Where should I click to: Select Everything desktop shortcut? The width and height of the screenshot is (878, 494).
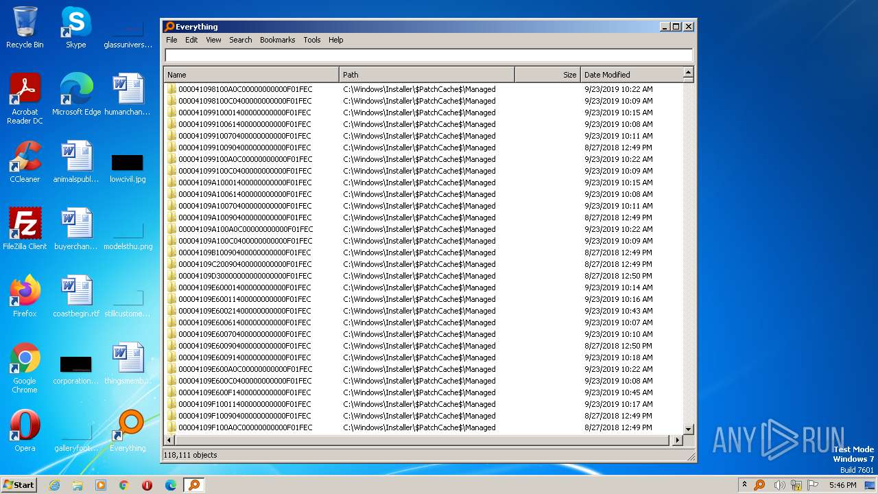(x=128, y=430)
